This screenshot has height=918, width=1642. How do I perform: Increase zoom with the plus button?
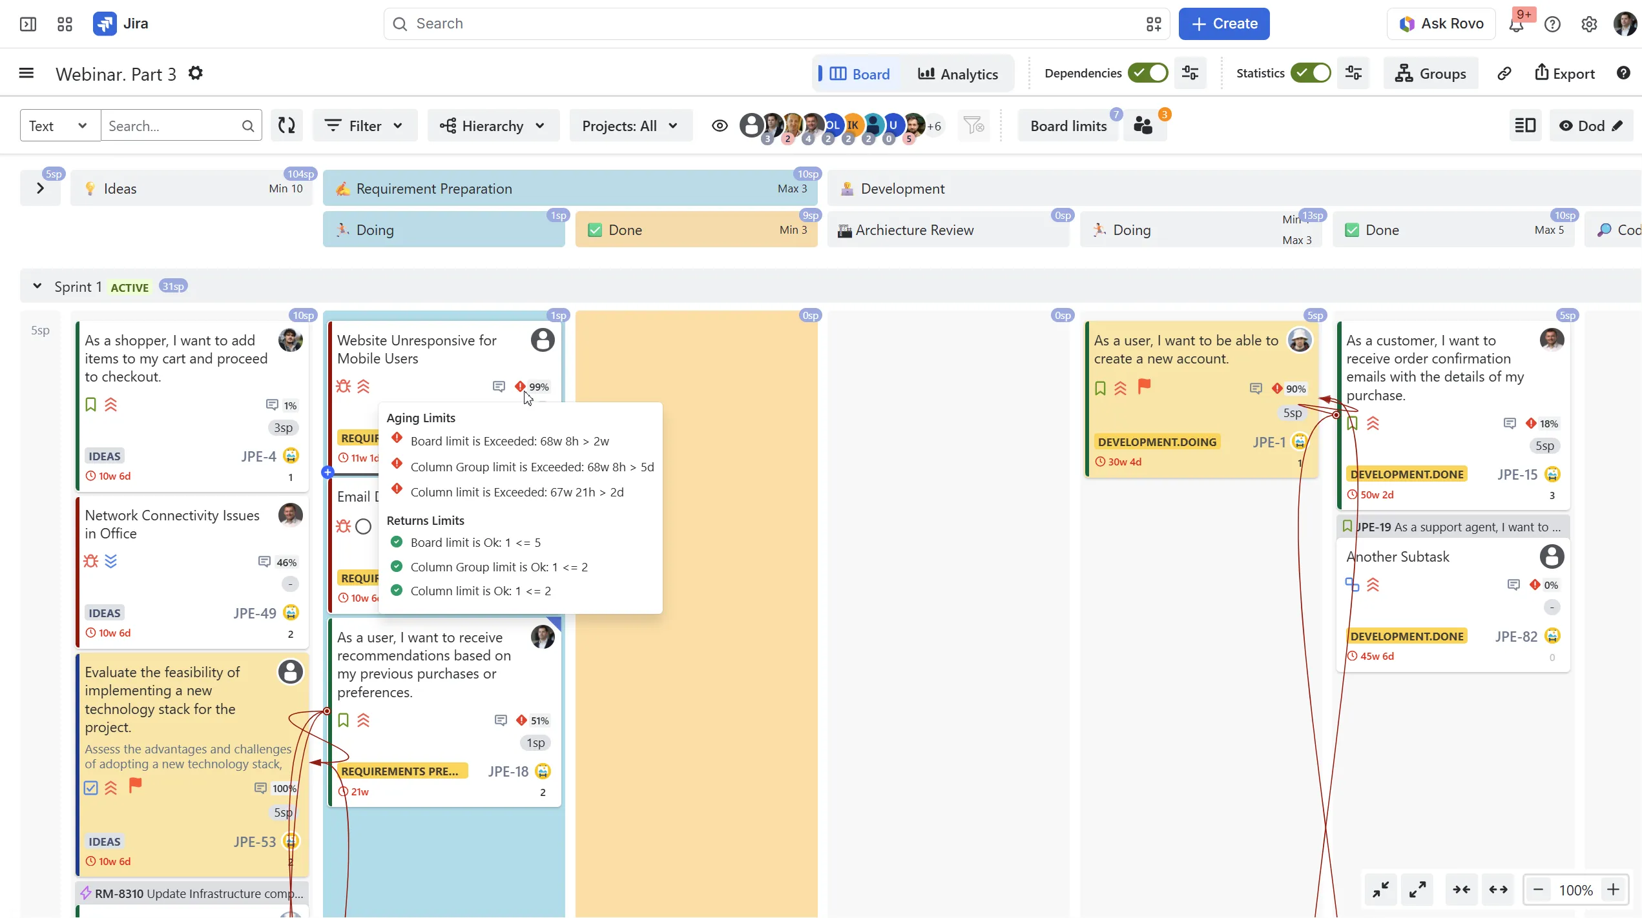tap(1613, 890)
